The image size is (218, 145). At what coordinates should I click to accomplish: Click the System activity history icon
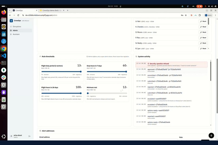coord(136,56)
